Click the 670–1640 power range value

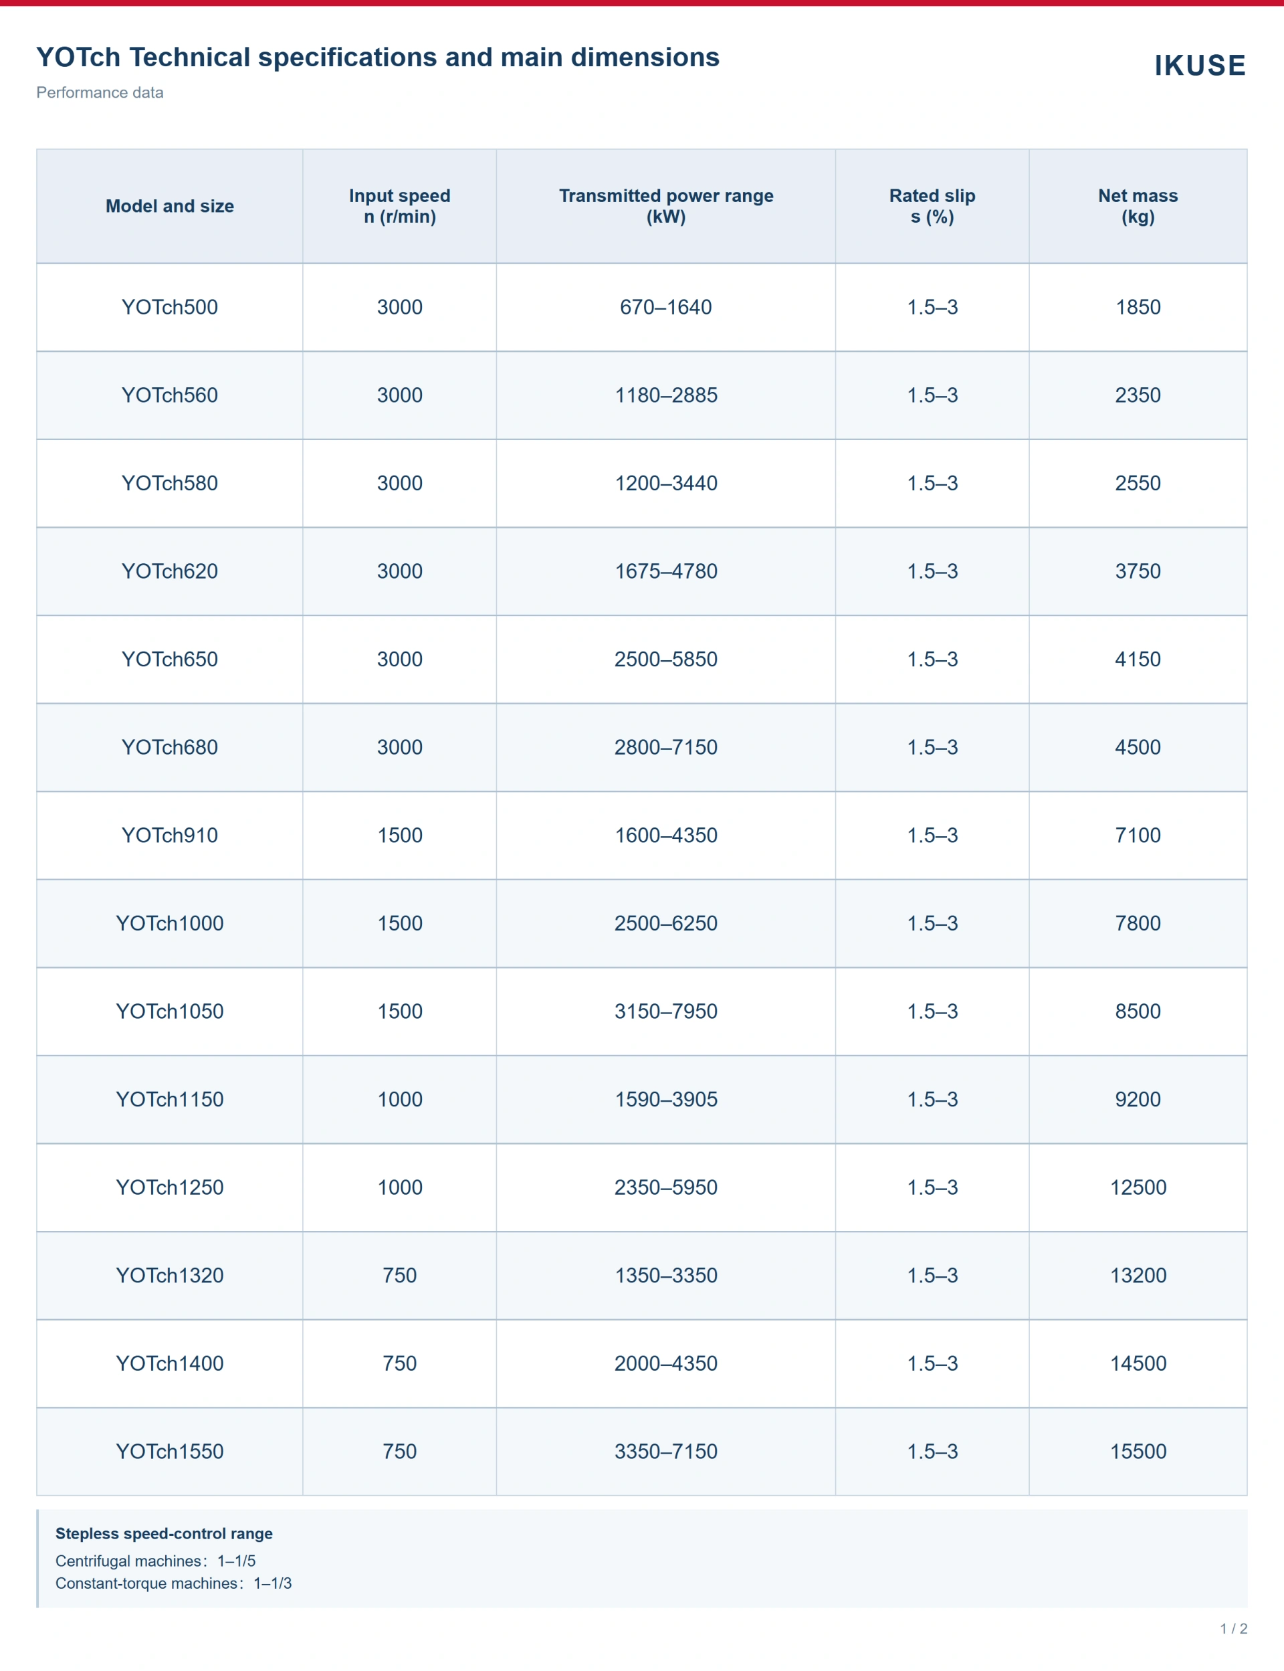point(665,307)
